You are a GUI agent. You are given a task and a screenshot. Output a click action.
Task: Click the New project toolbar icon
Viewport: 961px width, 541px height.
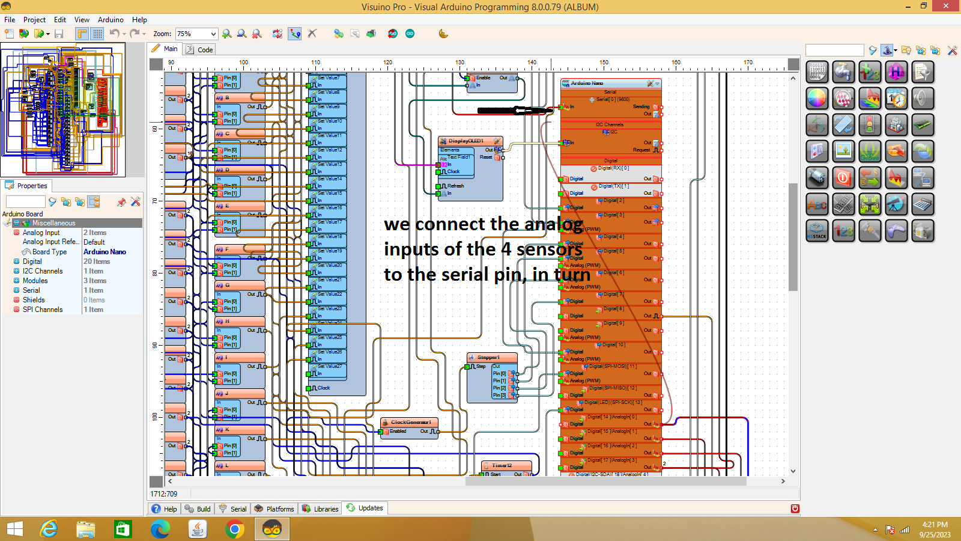click(x=9, y=34)
